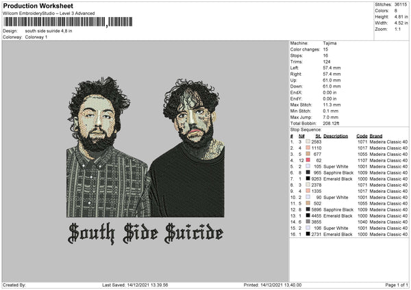This screenshot has width=411, height=290.
Task: Click the EndY value 0.00 in
Action: pos(329,98)
